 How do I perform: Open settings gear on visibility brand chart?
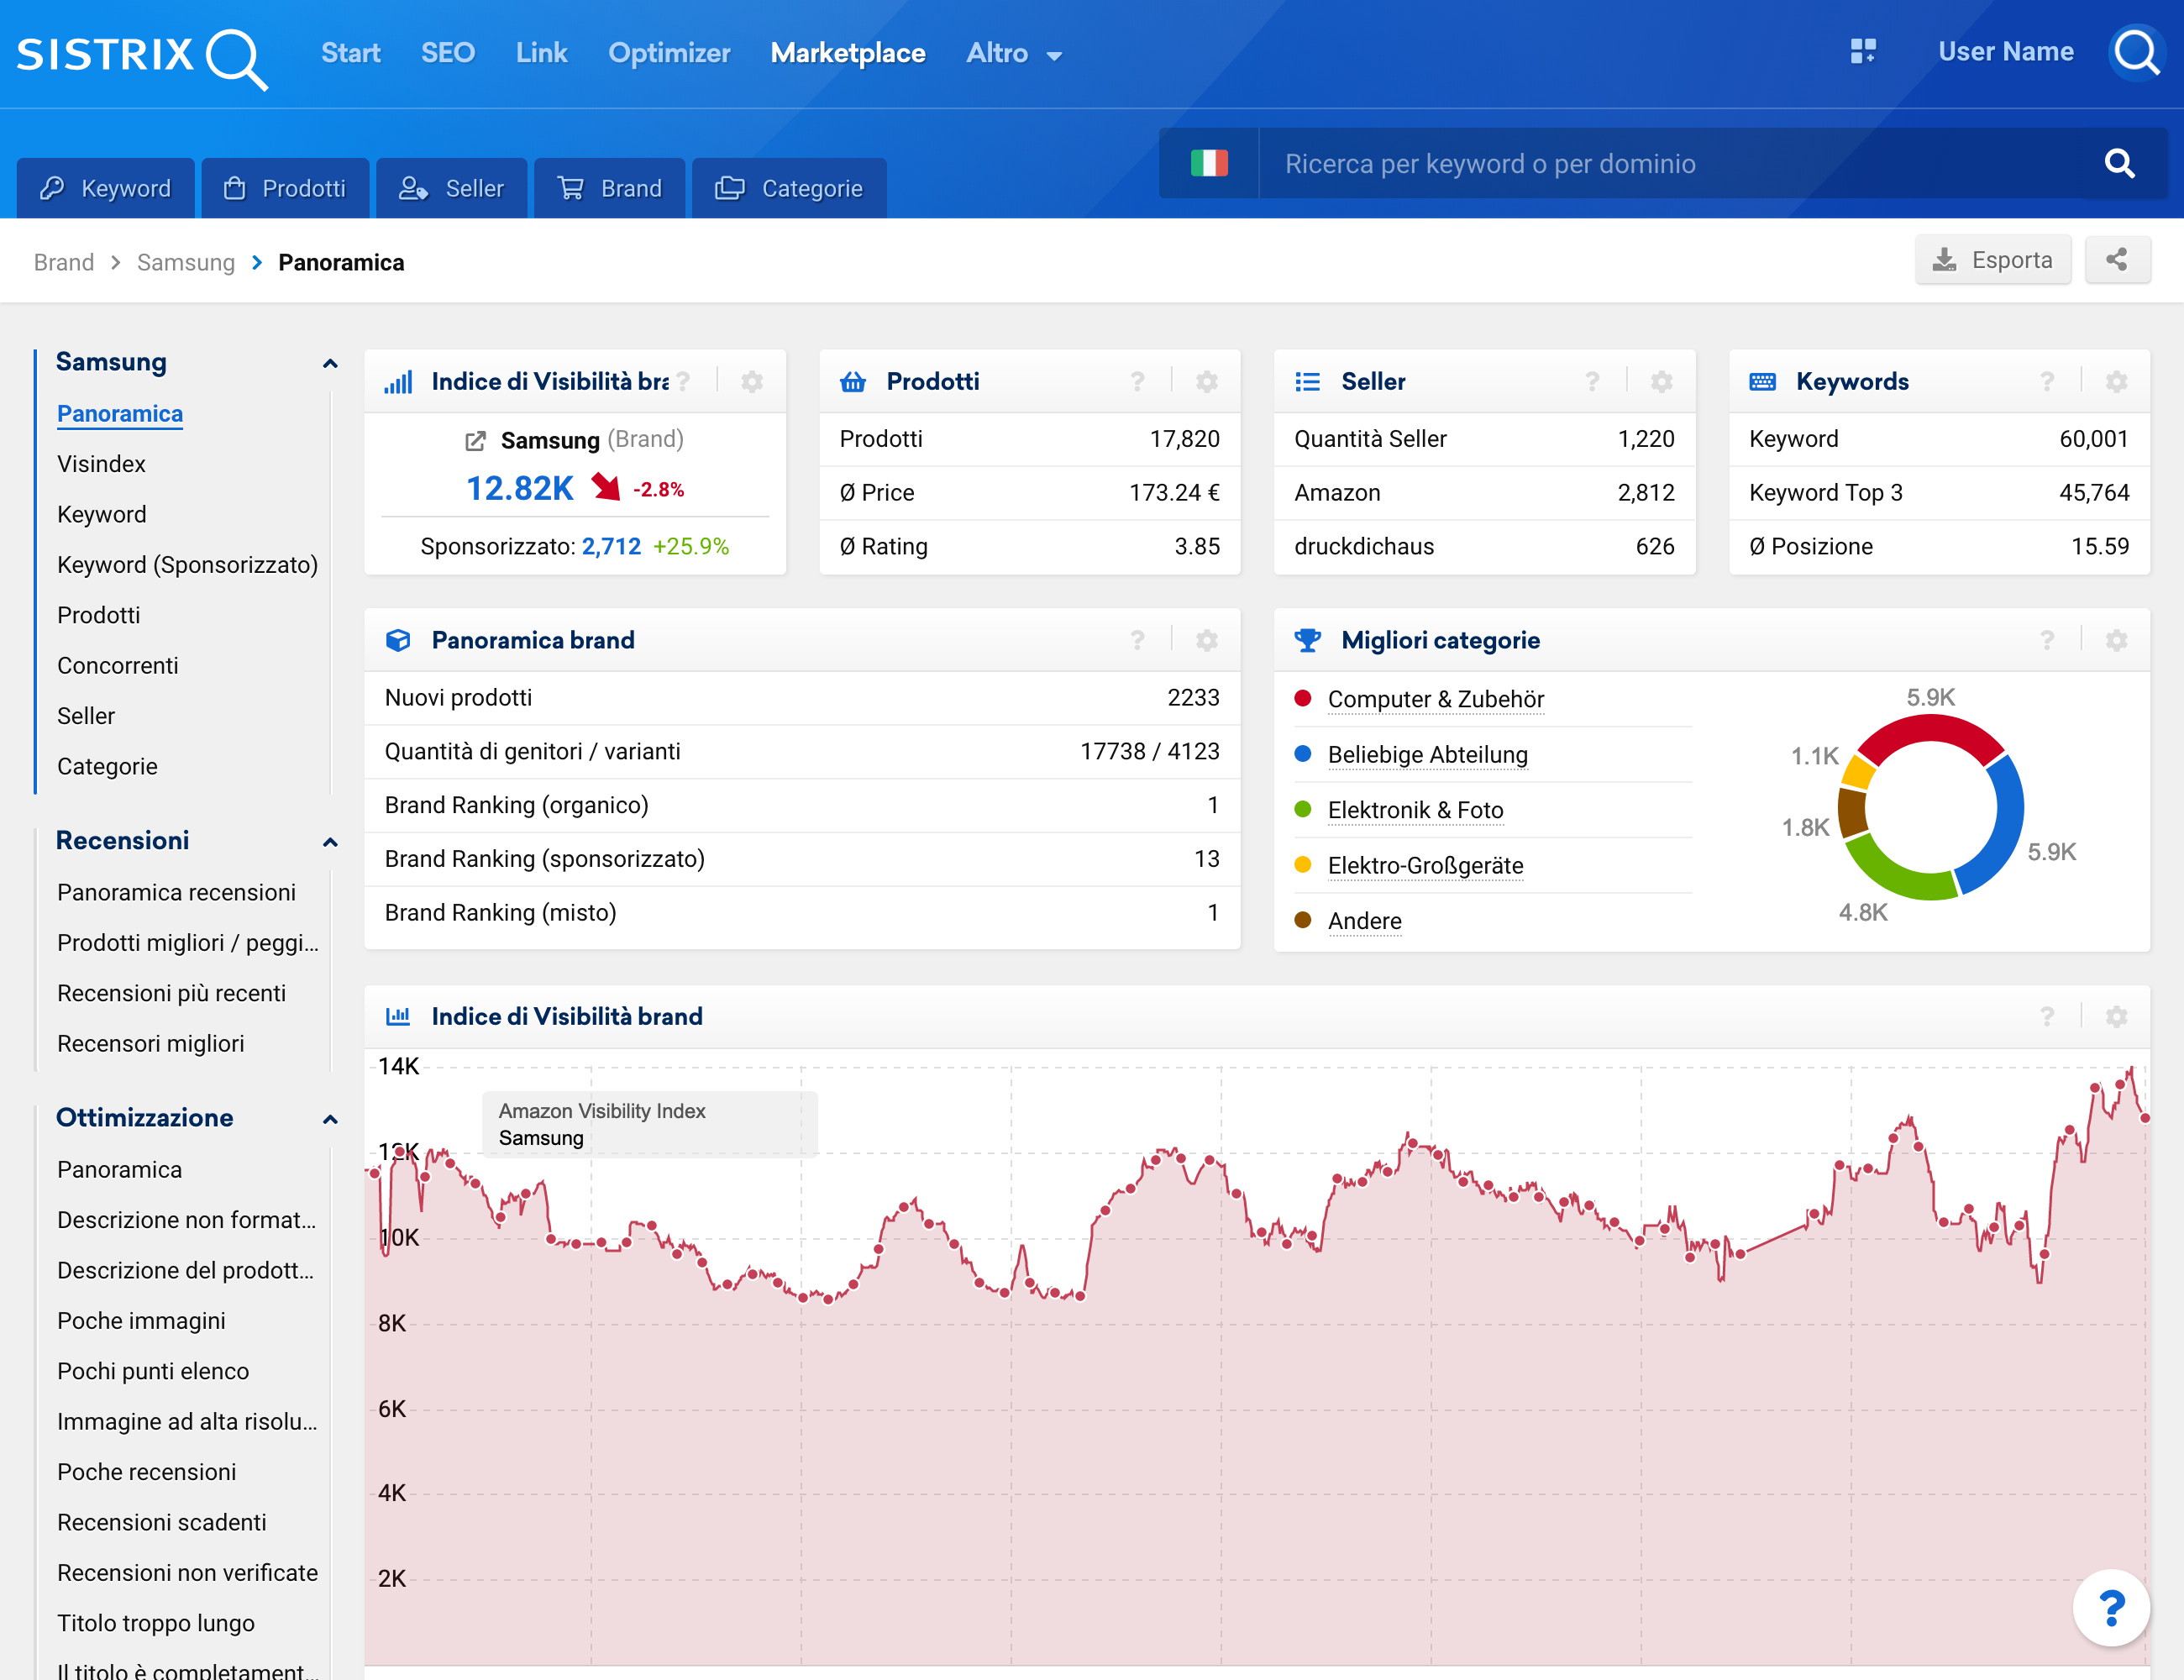2117,1016
